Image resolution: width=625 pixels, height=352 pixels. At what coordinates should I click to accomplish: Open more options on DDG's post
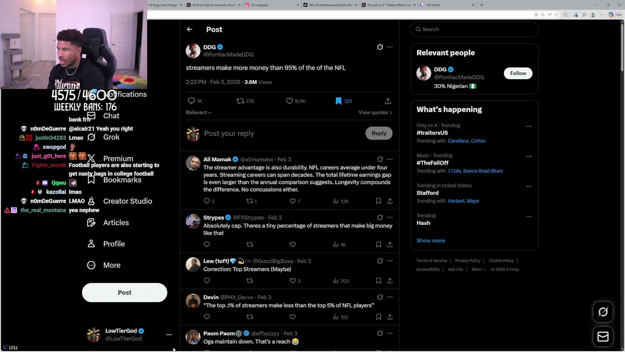390,47
